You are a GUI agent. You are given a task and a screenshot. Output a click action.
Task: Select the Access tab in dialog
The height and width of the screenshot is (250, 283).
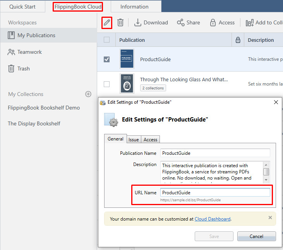point(150,139)
